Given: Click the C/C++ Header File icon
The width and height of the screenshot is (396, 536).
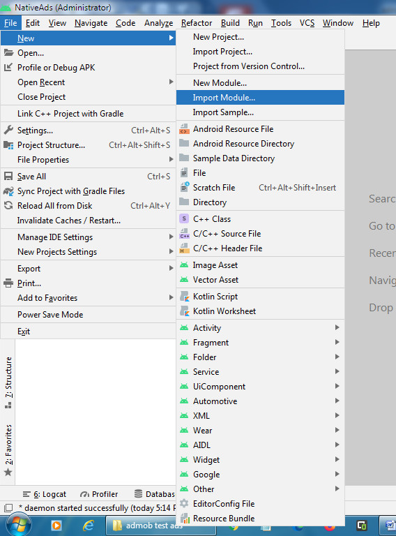Looking at the screenshot, I should click(184, 248).
